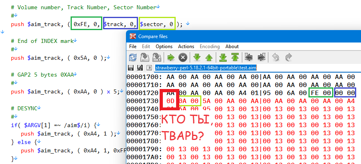
Task: Click the refresh comparison icon
Action: click(x=133, y=57)
